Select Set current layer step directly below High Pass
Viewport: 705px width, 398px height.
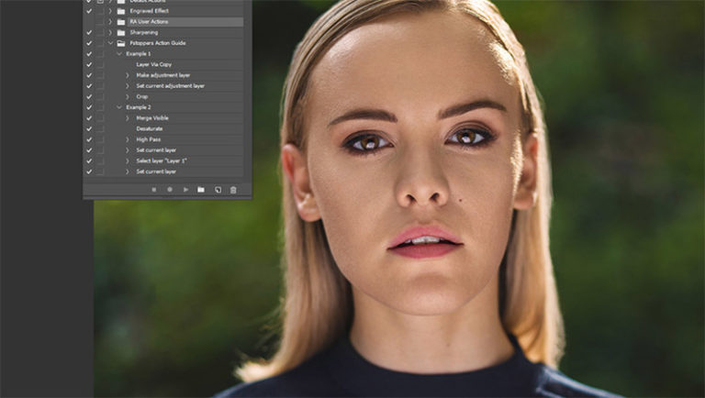[156, 150]
